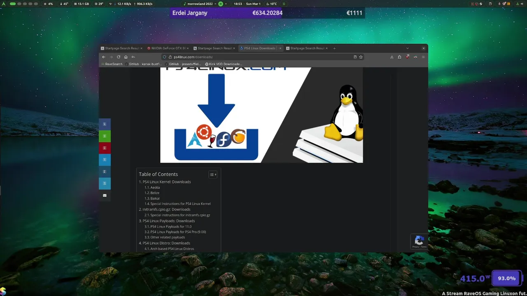Select the PS4 Linux Downloads tab
The width and height of the screenshot is (527, 296).
coord(261,48)
